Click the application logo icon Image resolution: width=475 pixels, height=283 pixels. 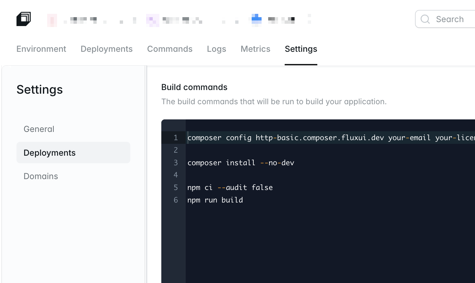pyautogui.click(x=23, y=19)
